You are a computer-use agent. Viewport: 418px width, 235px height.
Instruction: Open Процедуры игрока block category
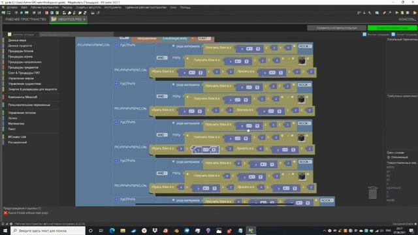20,57
